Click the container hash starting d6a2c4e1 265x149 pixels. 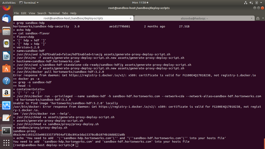coord(69,135)
